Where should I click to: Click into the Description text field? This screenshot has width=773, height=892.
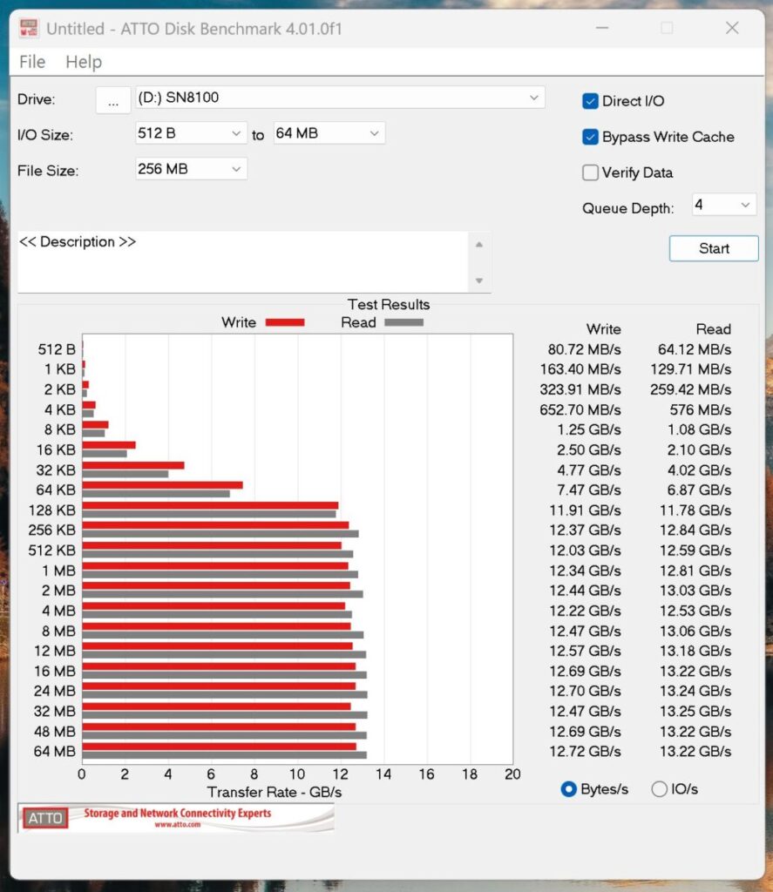click(242, 261)
